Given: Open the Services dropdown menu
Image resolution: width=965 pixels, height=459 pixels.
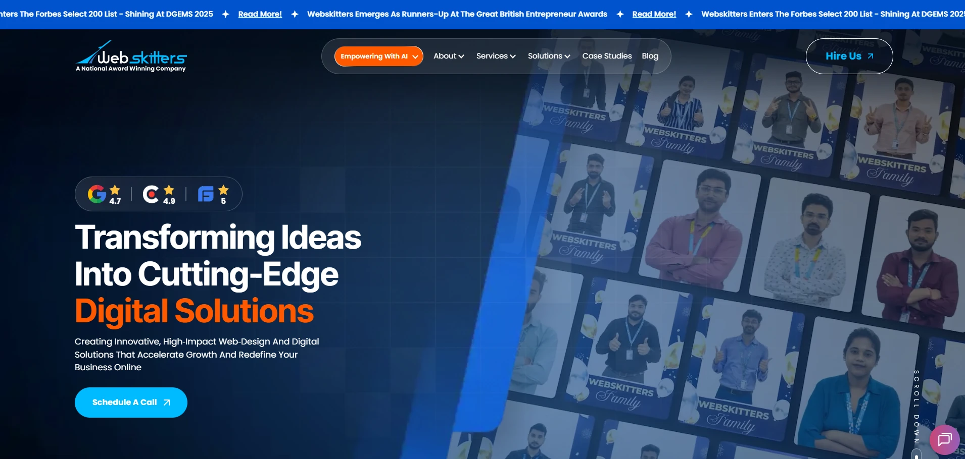Looking at the screenshot, I should [x=496, y=56].
